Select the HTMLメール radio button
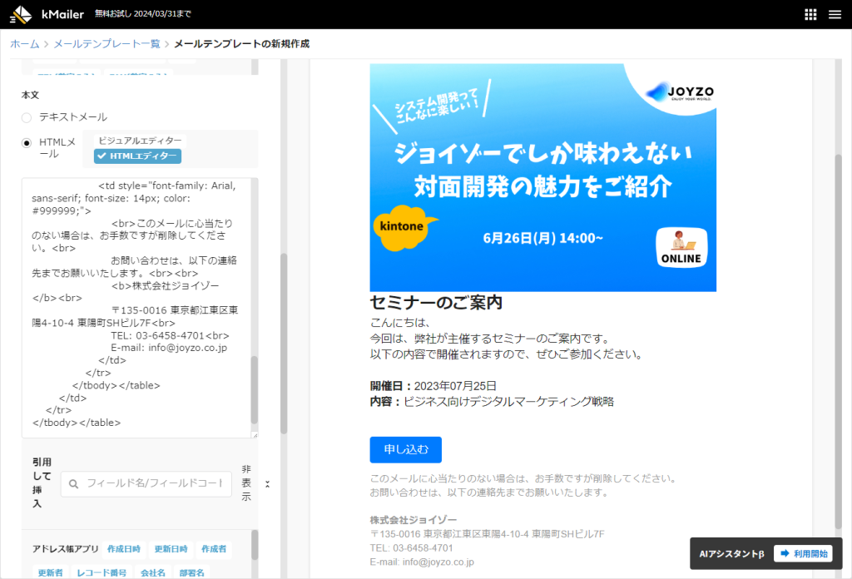852x579 pixels. click(26, 143)
